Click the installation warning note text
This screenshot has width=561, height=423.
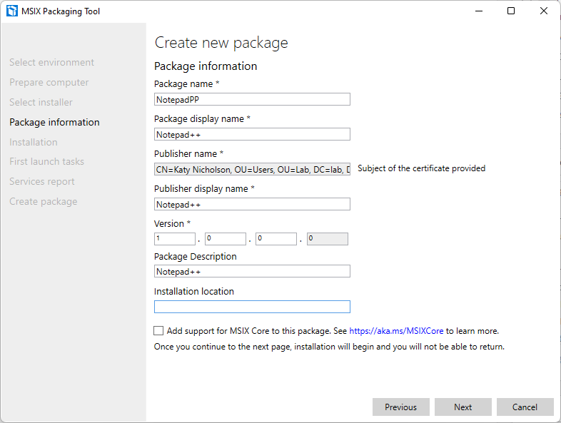329,347
